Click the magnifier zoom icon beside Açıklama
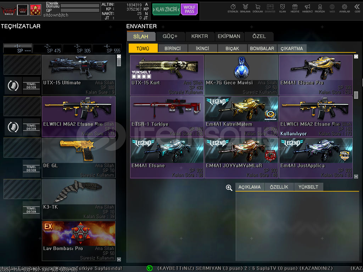 click(x=229, y=187)
